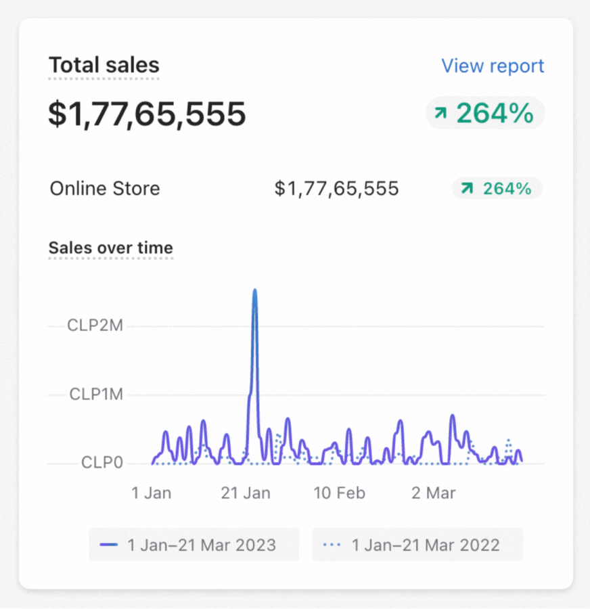Select the $1,77,65,555 total sales figure
Image resolution: width=590 pixels, height=609 pixels.
(x=147, y=114)
